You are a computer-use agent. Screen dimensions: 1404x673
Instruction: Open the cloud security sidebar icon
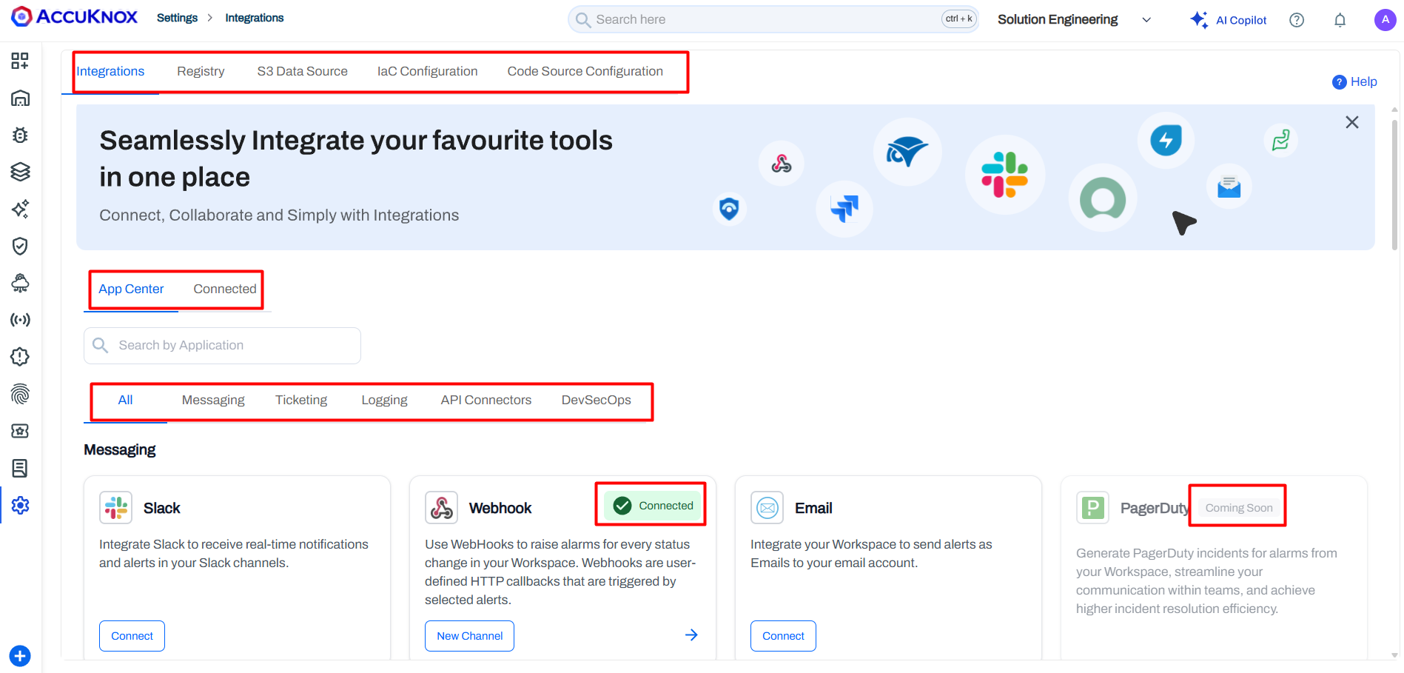20,283
